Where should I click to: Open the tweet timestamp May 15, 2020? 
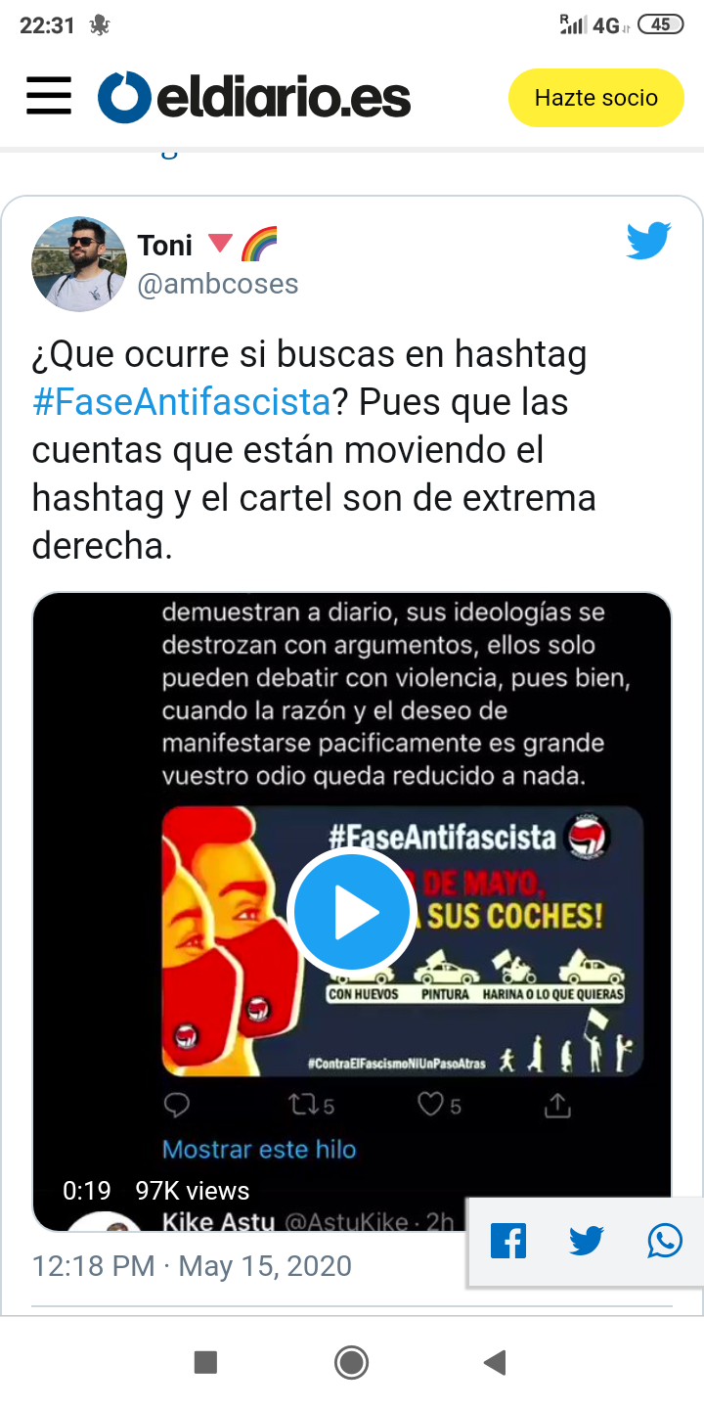click(x=192, y=1265)
